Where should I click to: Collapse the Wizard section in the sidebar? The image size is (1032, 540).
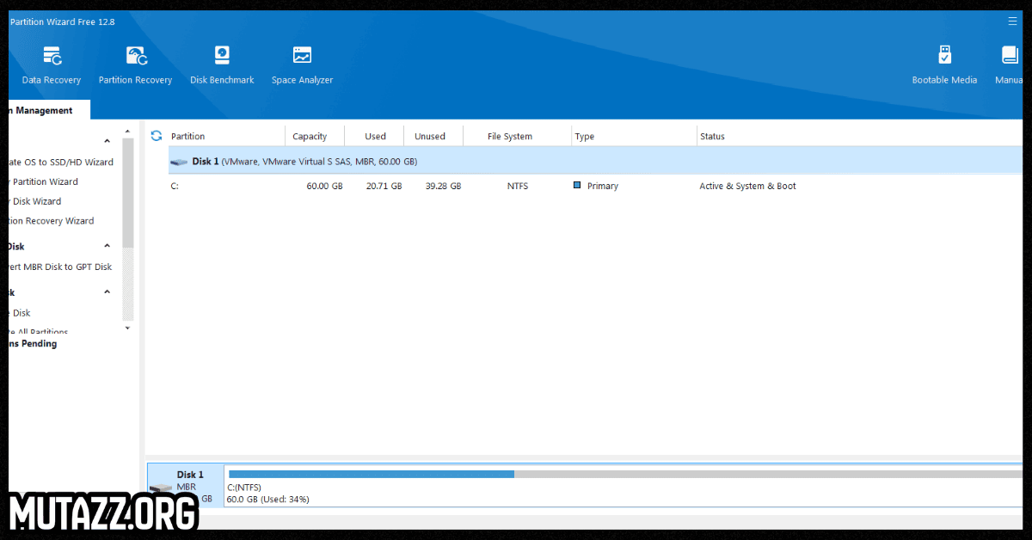[107, 140]
